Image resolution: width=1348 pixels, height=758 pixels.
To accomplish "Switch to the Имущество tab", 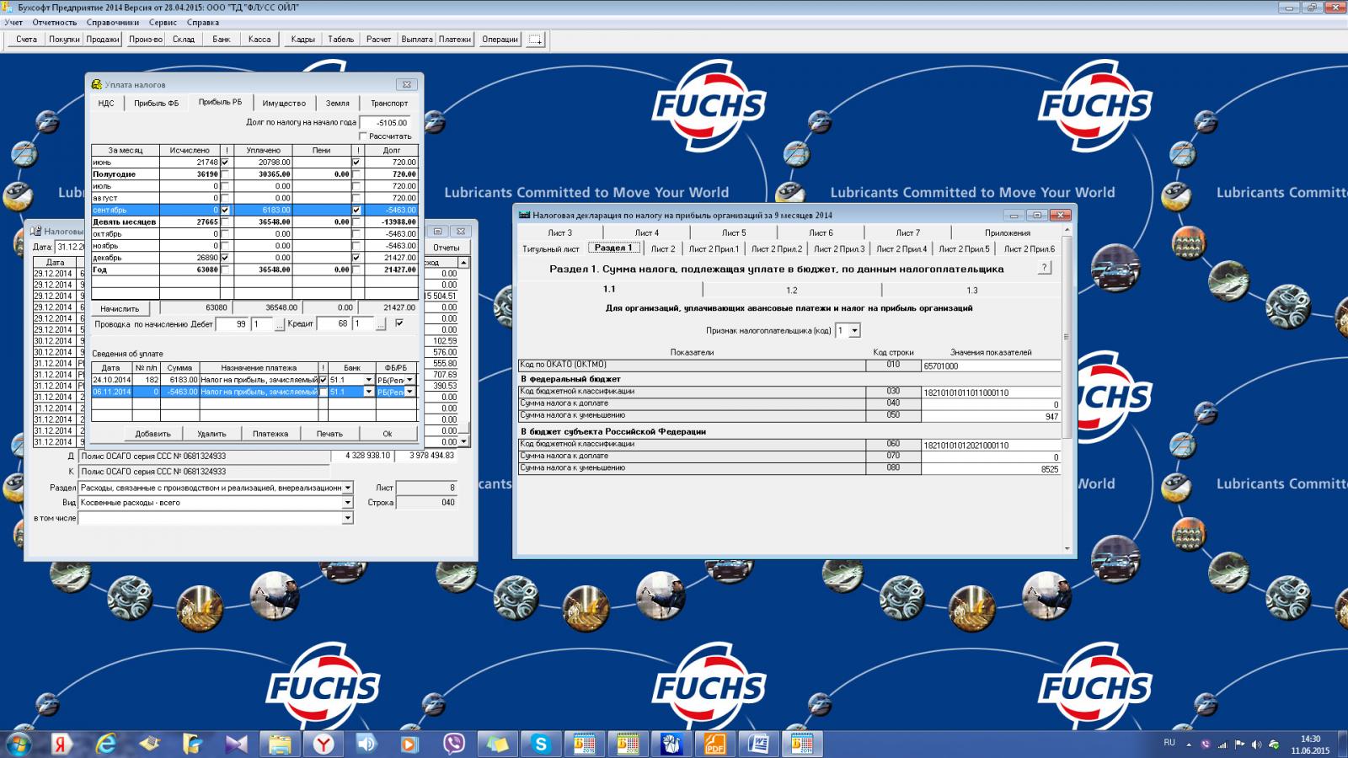I will coord(284,104).
